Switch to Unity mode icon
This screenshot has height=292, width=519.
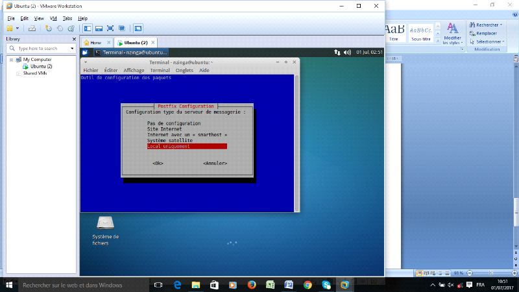click(122, 29)
